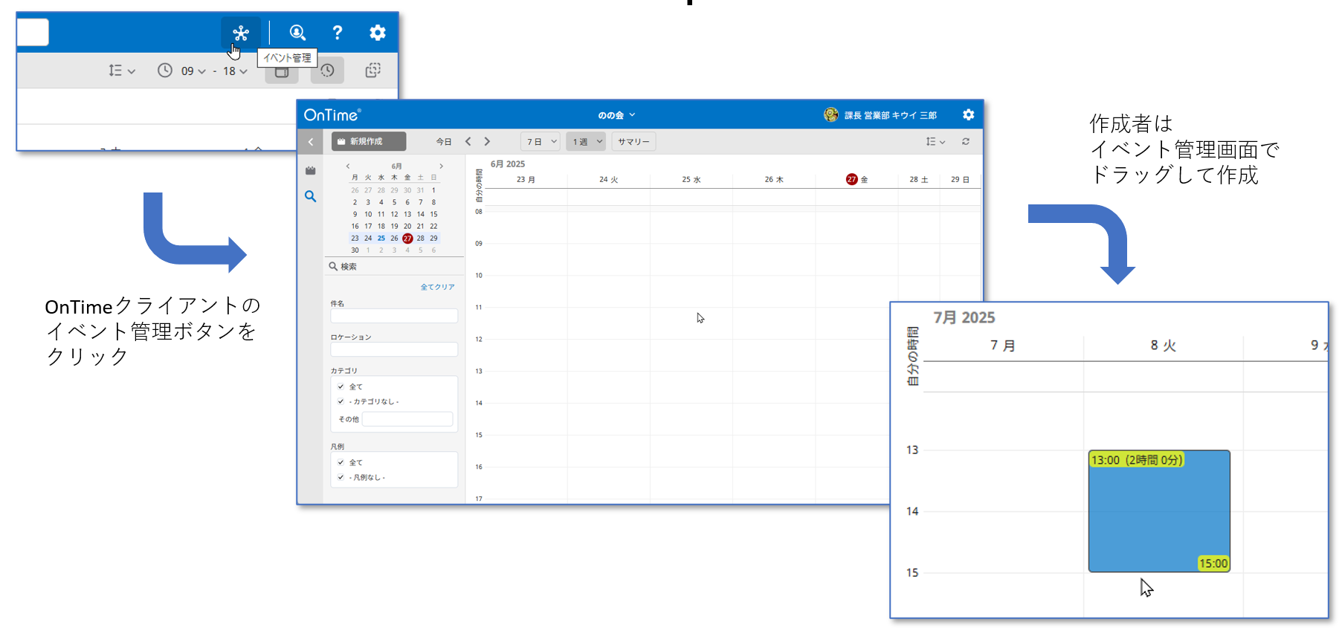Click the magnifier search icon in left sidebar
The width and height of the screenshot is (1342, 628).
(310, 196)
